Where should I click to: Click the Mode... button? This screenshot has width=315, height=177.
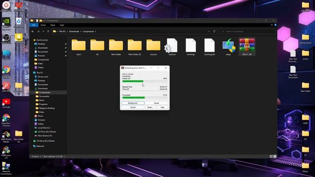click(x=150, y=107)
